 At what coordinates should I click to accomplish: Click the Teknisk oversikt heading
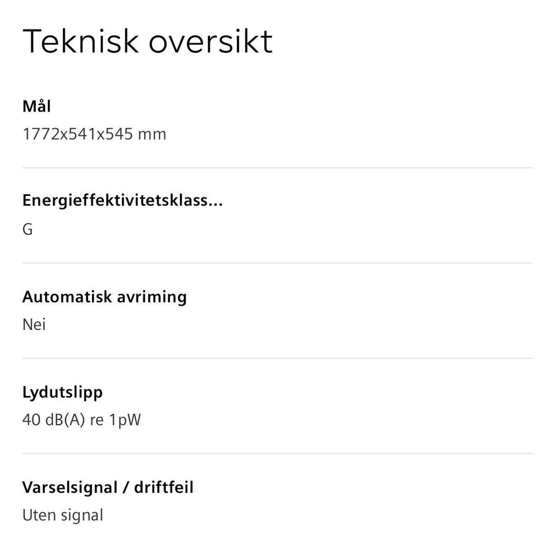[147, 42]
